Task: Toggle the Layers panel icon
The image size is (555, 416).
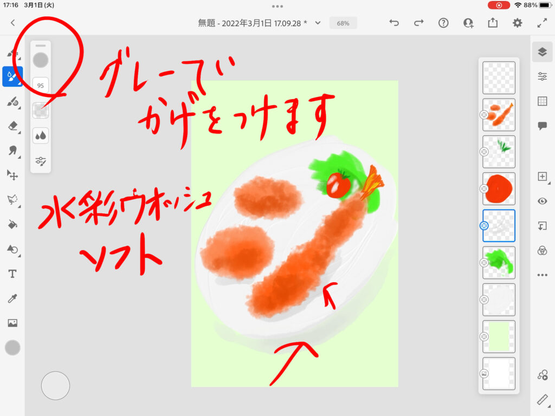Action: (542, 52)
